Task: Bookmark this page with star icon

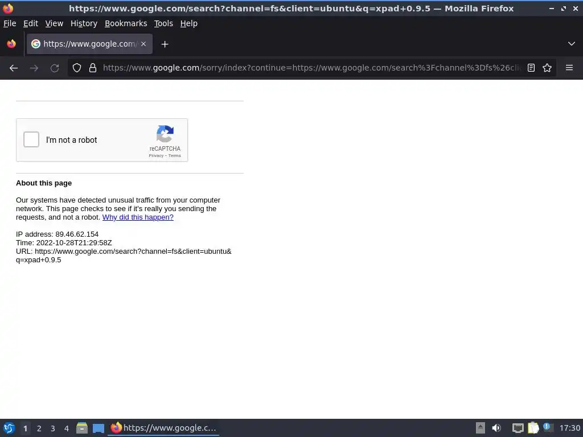Action: click(547, 68)
